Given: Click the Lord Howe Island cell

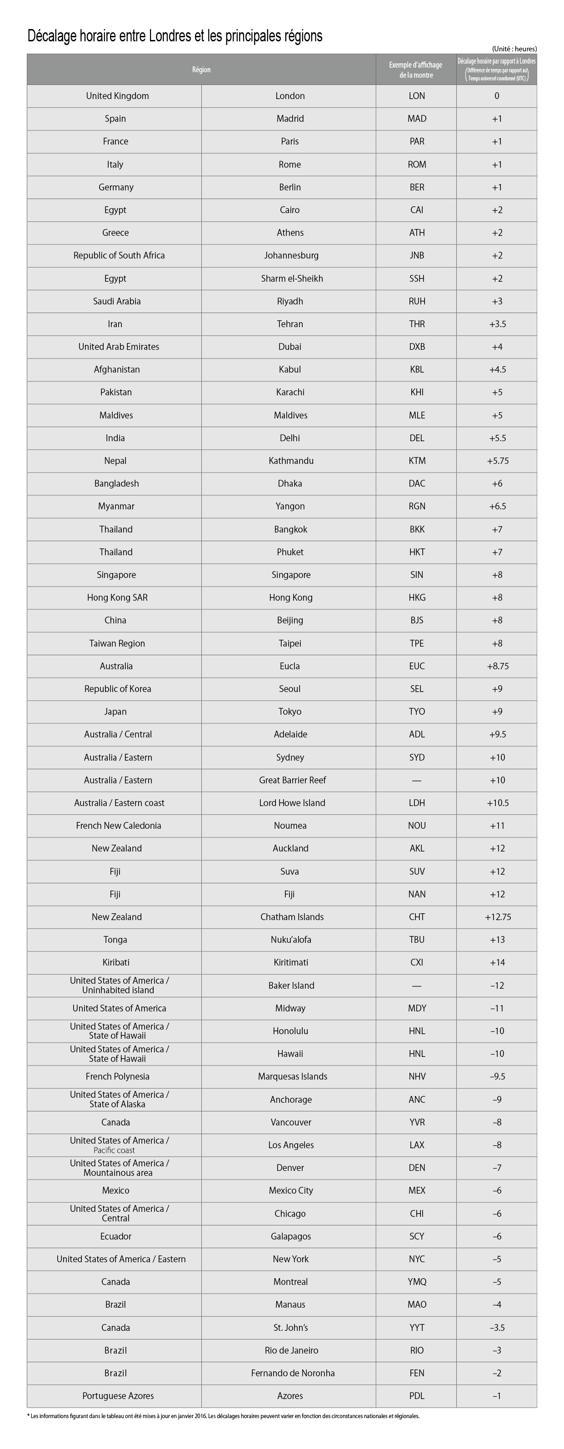Looking at the screenshot, I should click(292, 803).
